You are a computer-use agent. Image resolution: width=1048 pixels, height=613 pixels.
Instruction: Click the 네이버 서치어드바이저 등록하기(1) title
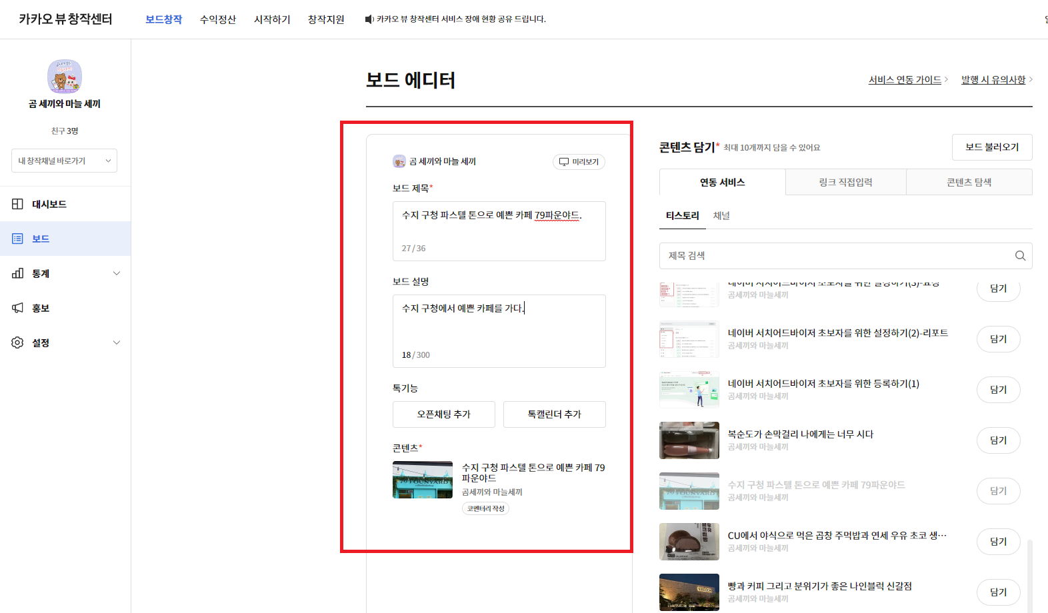tap(823, 384)
